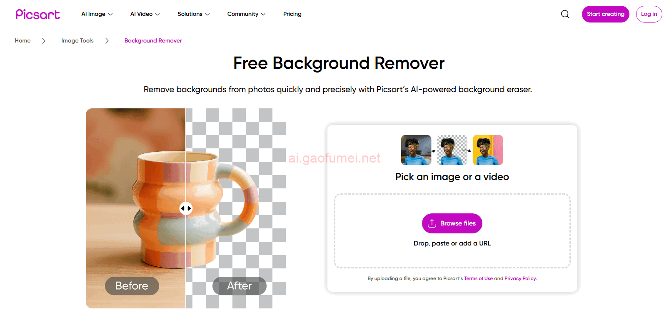Click breadcrumb chevron after Home

(x=44, y=41)
